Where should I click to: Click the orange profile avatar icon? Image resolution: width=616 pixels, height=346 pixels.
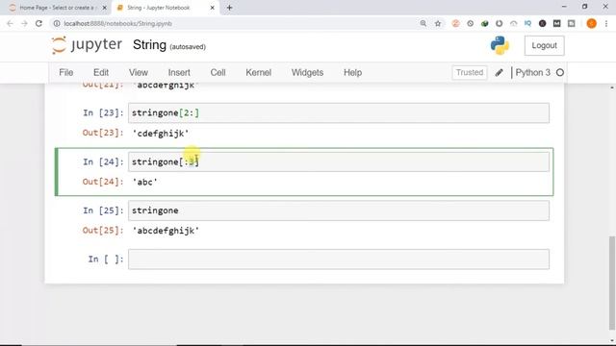(x=591, y=23)
